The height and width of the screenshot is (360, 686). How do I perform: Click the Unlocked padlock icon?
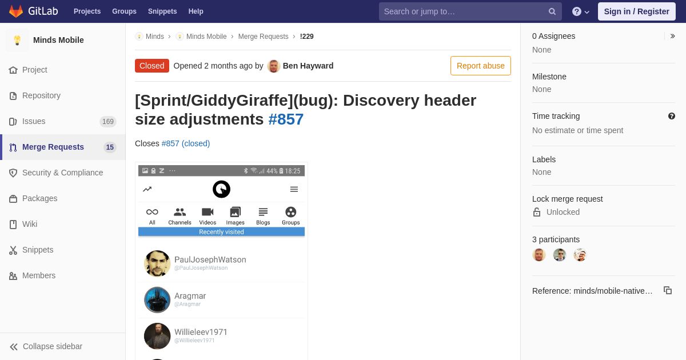point(537,212)
